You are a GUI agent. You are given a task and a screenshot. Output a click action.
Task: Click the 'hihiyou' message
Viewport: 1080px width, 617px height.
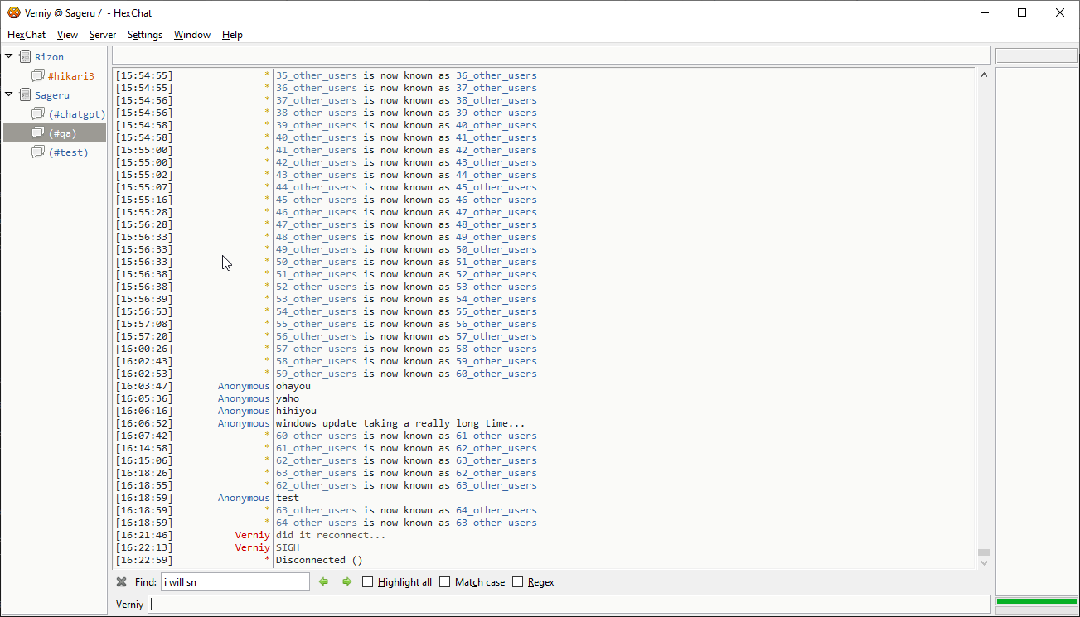[296, 411]
